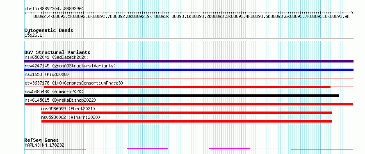Click the red nsv6145615 variant bar
Viewport: 365px width, 154px height.
point(189,104)
